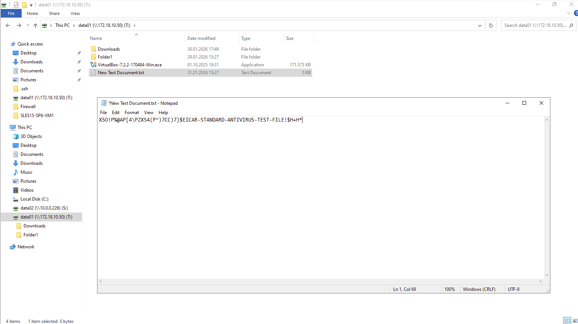Expand the breadcrumb chevron after data01 (T:)
This screenshot has width=578, height=324.
pyautogui.click(x=134, y=25)
